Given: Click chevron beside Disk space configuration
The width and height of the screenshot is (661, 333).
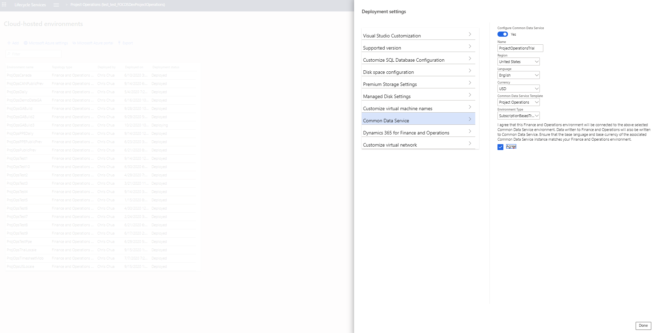Looking at the screenshot, I should (470, 71).
